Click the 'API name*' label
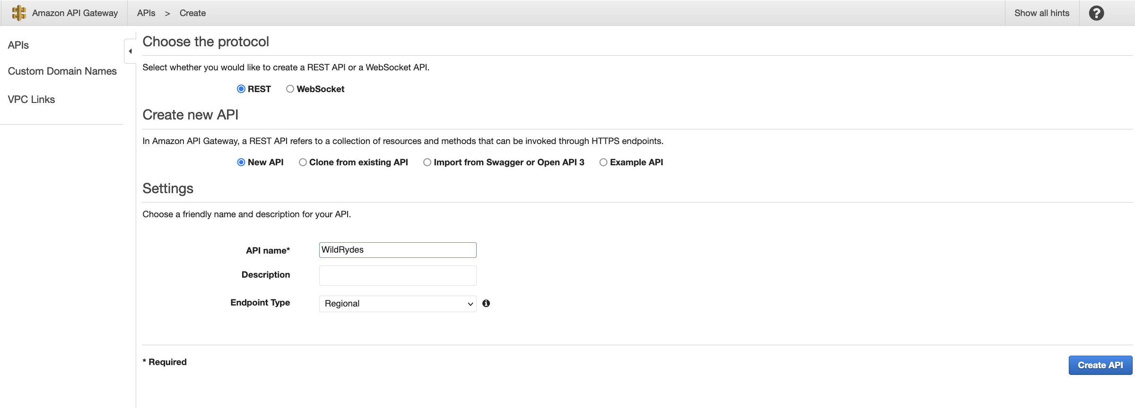The image size is (1135, 408). [268, 250]
